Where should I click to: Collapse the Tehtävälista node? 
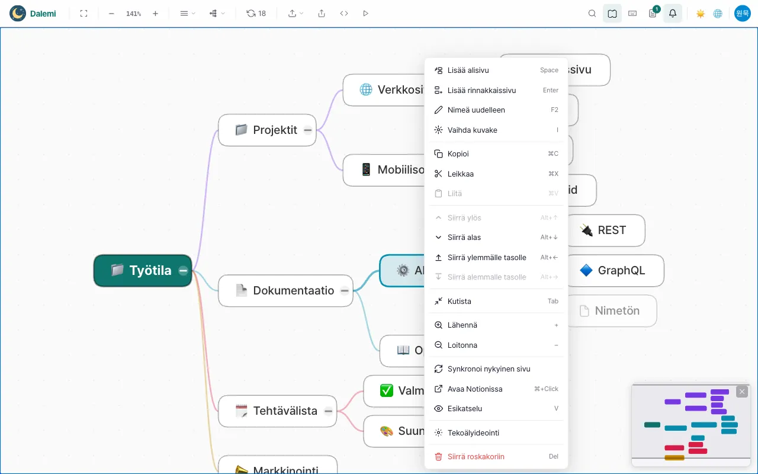[328, 411]
